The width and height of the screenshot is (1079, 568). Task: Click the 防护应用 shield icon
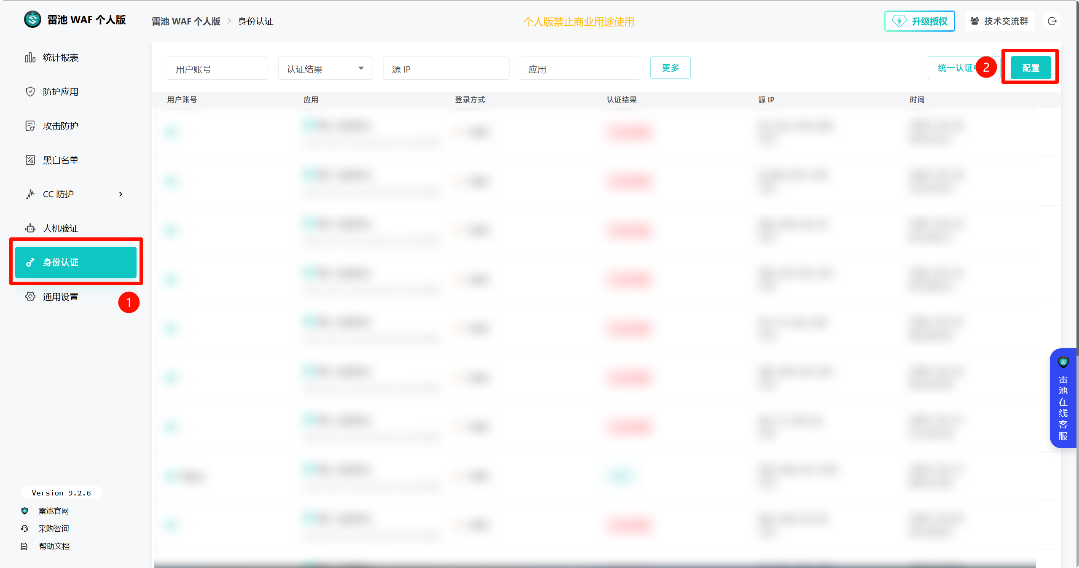click(30, 92)
